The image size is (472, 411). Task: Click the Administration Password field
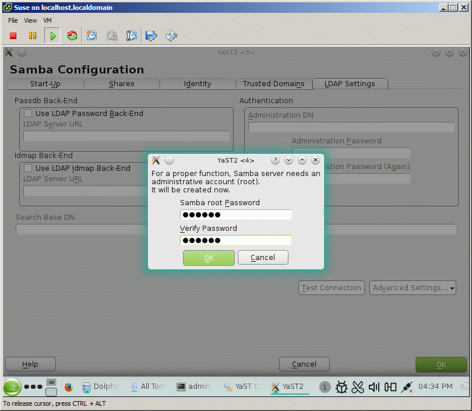coord(351,152)
